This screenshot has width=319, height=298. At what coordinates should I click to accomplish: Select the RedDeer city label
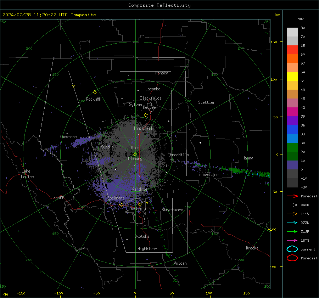pyautogui.click(x=150, y=107)
